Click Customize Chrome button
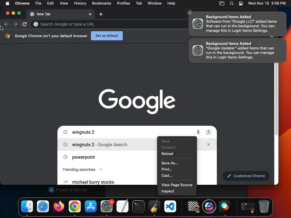 coord(246,176)
